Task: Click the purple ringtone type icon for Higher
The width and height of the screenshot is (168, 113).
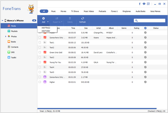Action: [45, 82]
